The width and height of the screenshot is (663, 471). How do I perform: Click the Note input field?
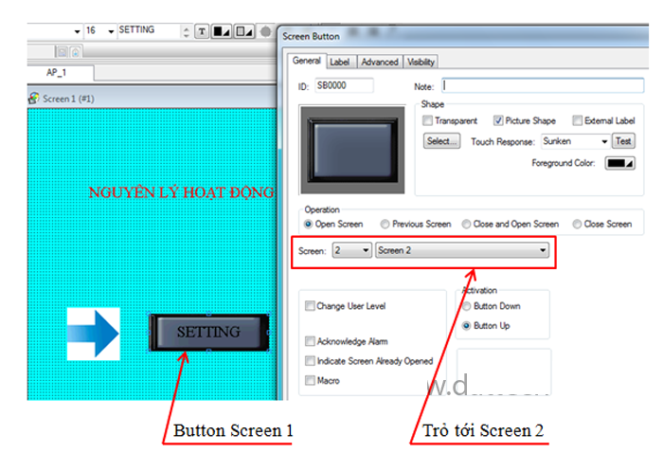coord(543,85)
